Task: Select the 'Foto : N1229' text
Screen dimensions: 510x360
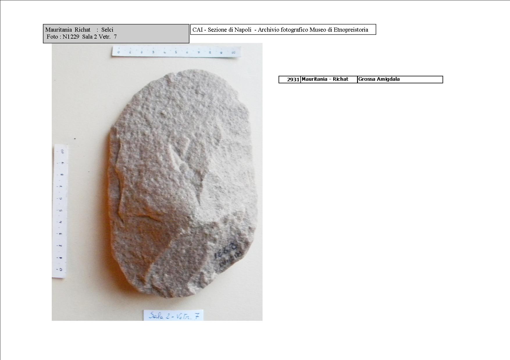Action: (x=63, y=37)
